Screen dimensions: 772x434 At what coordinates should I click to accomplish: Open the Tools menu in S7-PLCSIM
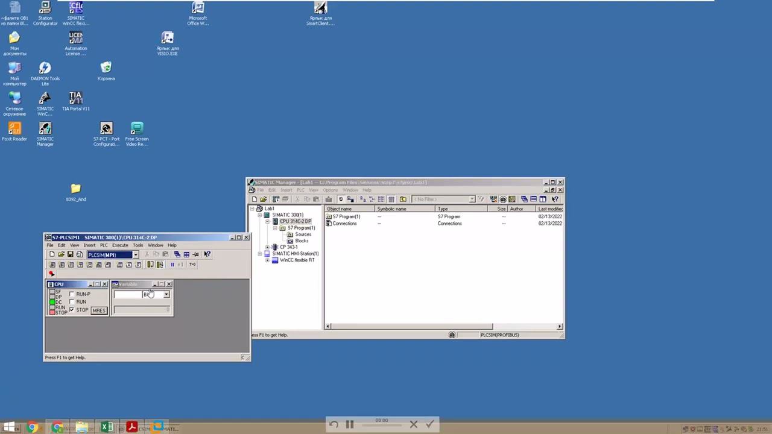(x=138, y=245)
